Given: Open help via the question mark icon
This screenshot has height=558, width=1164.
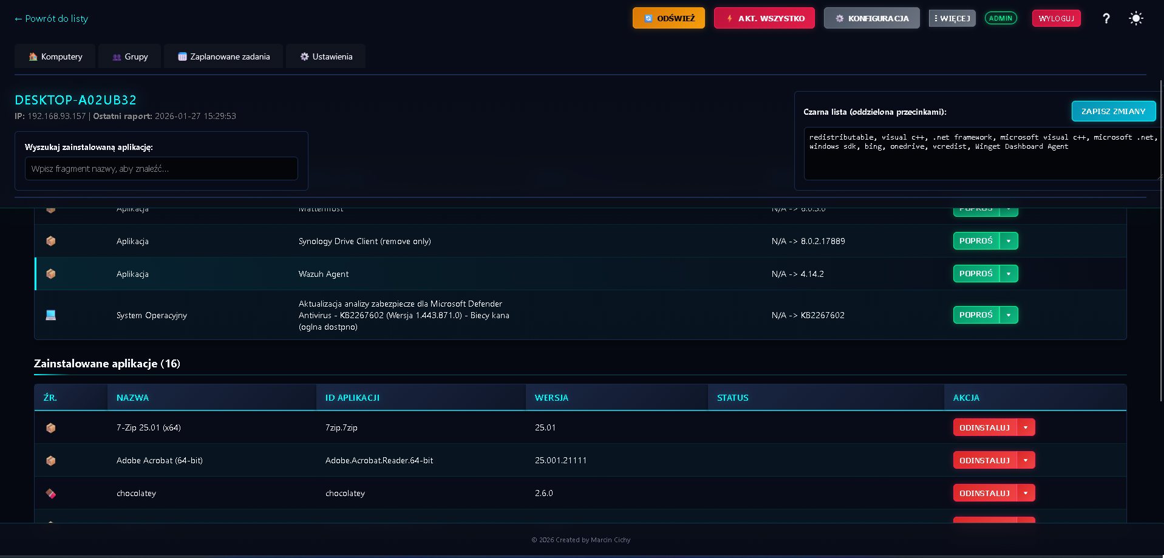Looking at the screenshot, I should tap(1106, 18).
